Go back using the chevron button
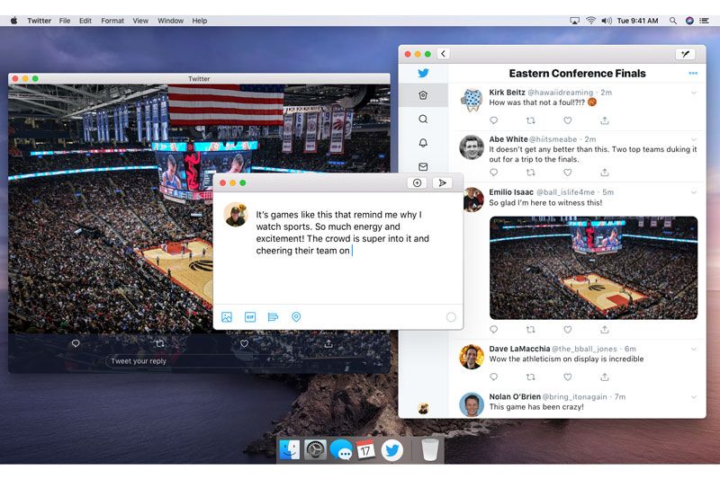Screen dimensions: 720x479 click(x=443, y=54)
